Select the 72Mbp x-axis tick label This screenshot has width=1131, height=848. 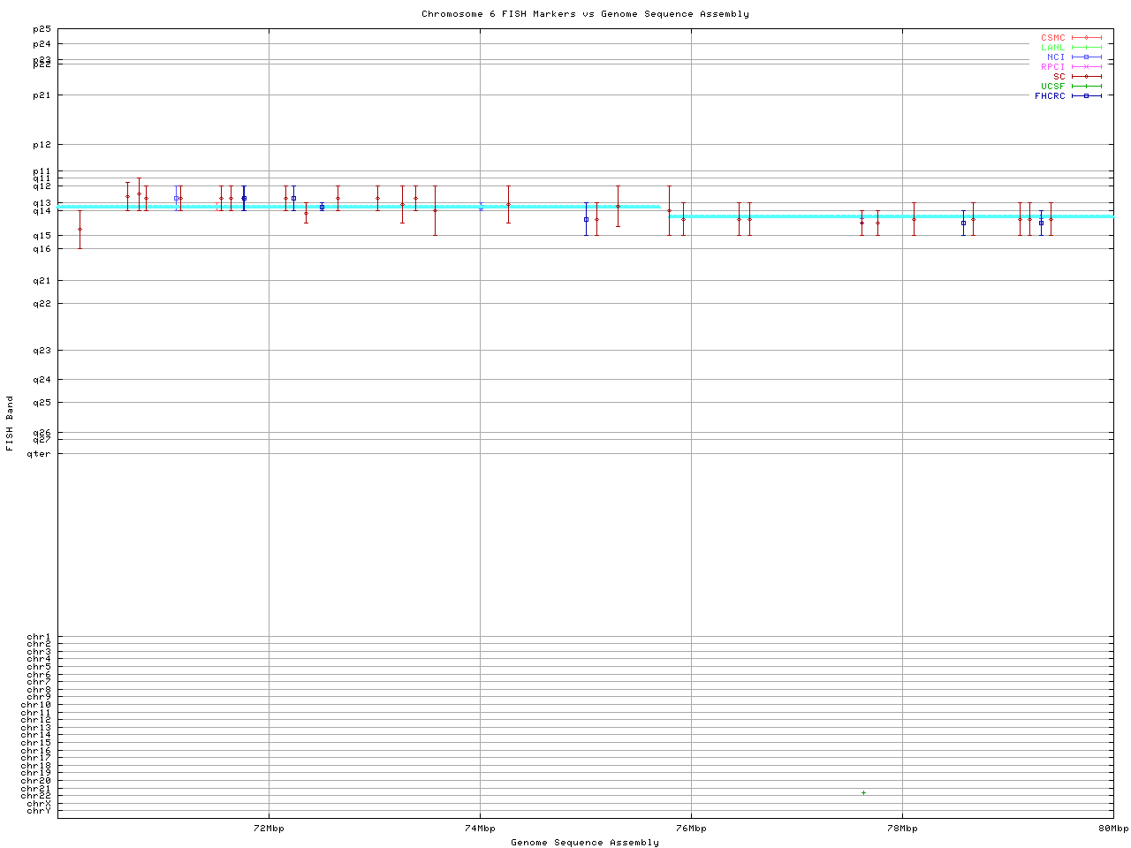269,829
